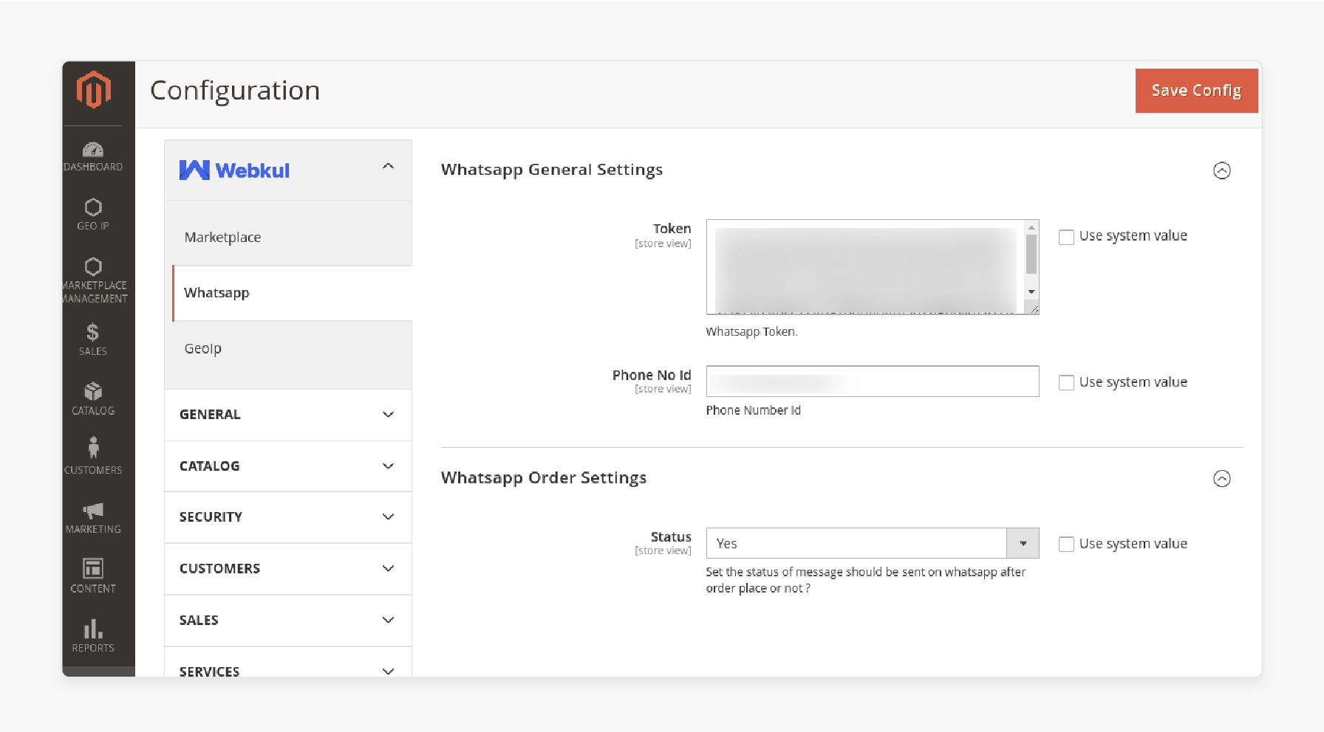Expand the SECURITY config section
This screenshot has width=1324, height=732.
point(288,517)
